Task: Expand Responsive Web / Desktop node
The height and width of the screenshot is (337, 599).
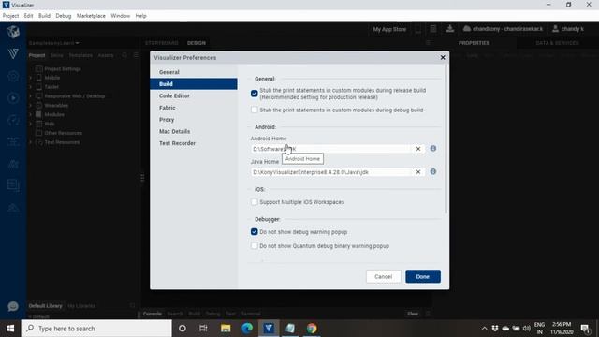Action: pyautogui.click(x=31, y=95)
